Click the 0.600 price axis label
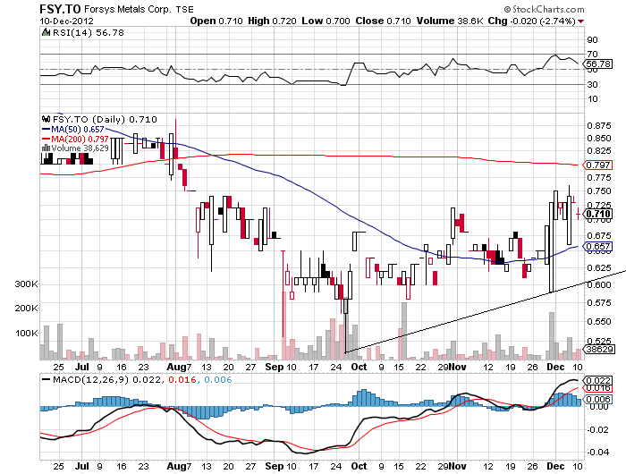The image size is (626, 474). pos(599,284)
